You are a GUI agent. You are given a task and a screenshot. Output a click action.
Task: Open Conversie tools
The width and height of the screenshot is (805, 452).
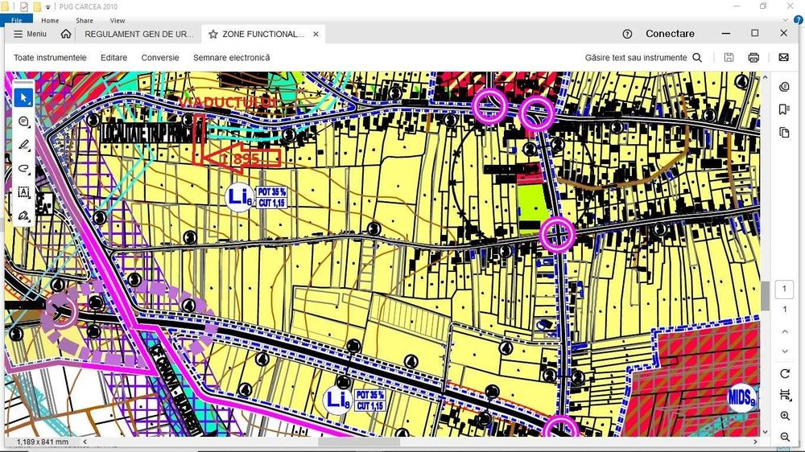click(160, 57)
